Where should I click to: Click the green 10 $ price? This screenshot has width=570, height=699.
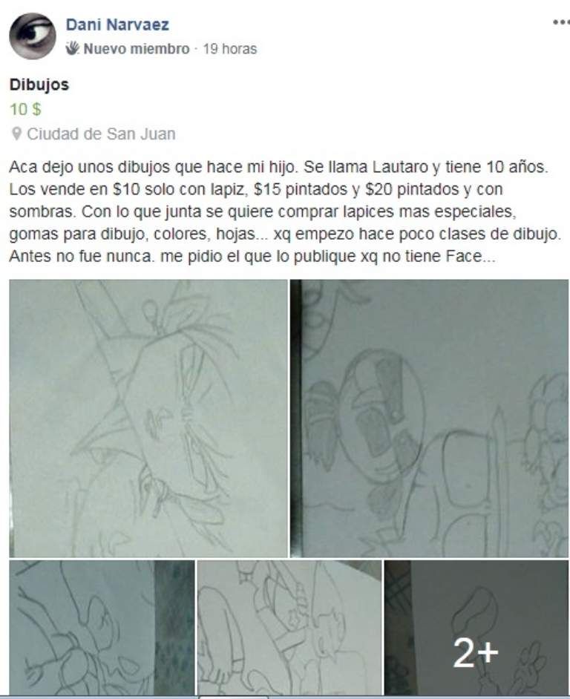point(25,109)
